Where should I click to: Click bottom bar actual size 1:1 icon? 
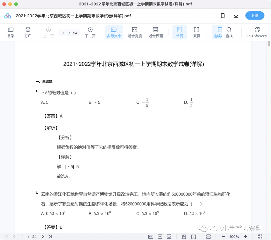(x=151, y=236)
